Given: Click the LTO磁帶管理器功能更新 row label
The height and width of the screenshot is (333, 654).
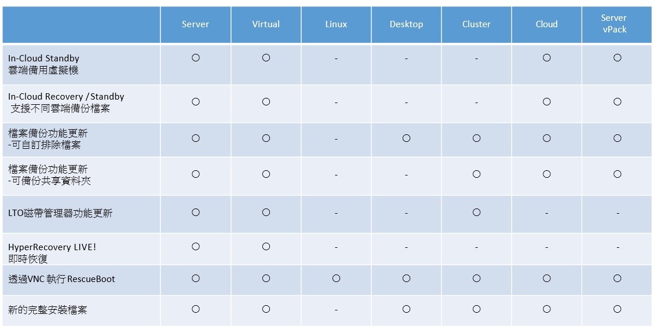Looking at the screenshot, I should coord(60,213).
